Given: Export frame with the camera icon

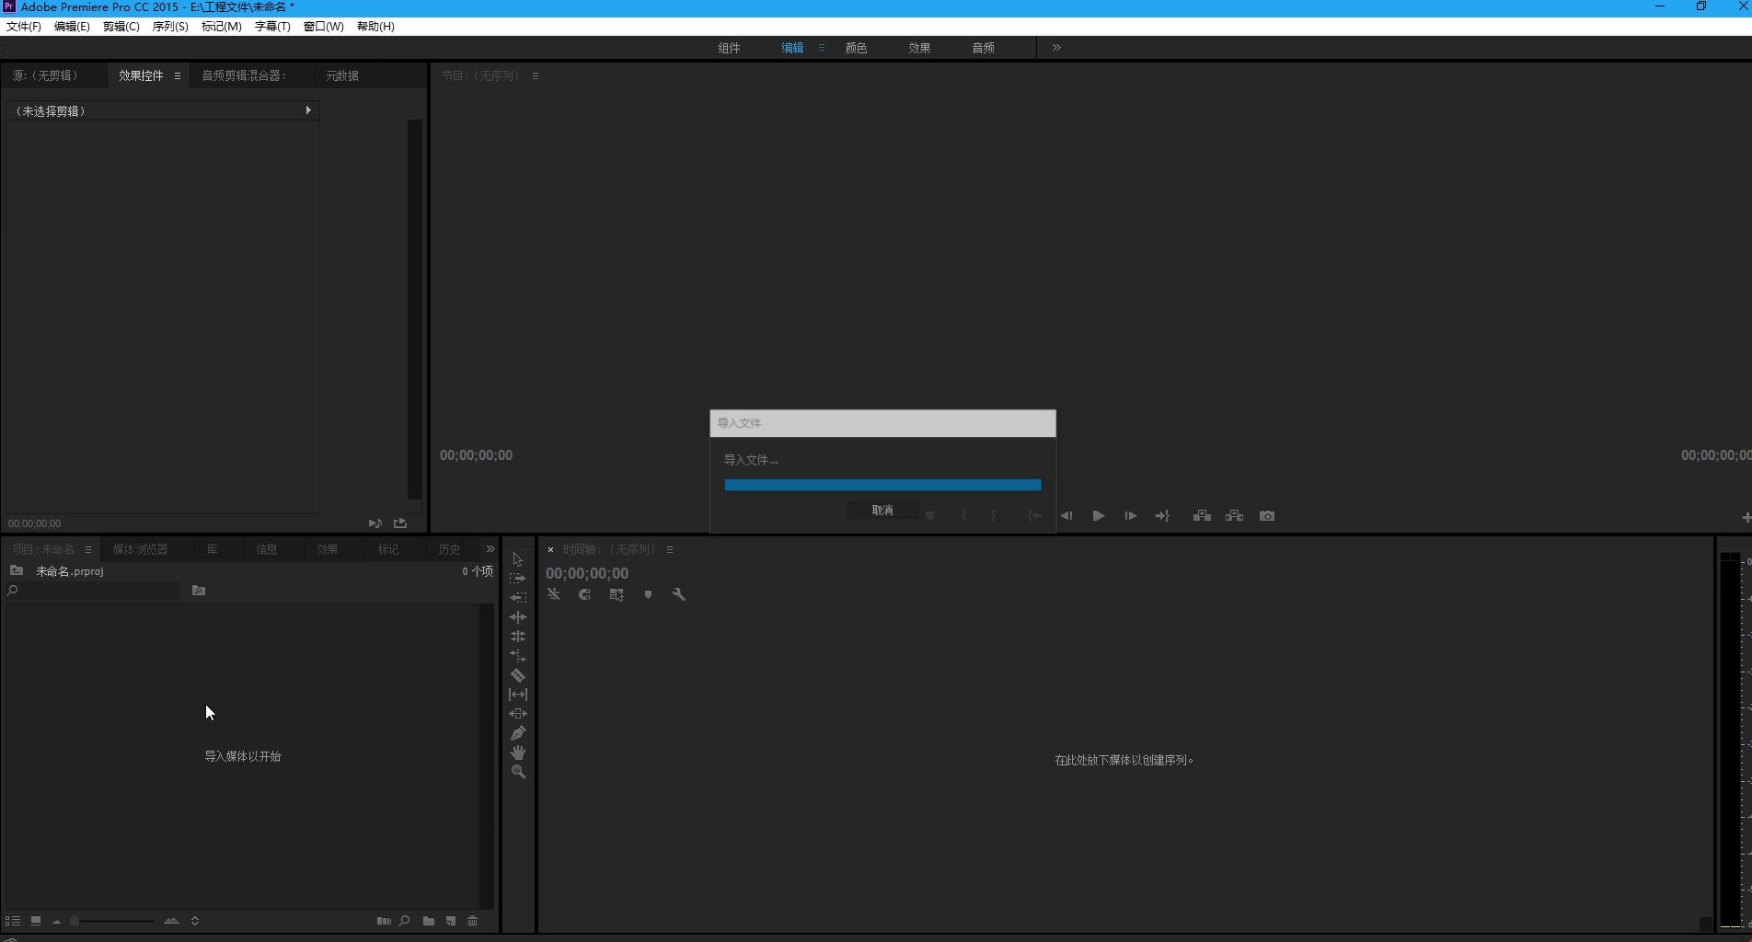Looking at the screenshot, I should [1267, 516].
